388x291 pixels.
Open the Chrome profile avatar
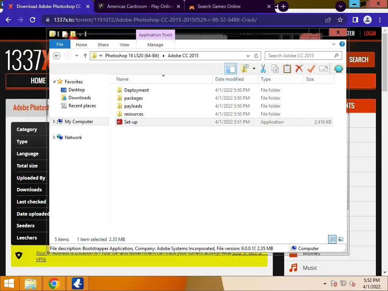tap(368, 20)
